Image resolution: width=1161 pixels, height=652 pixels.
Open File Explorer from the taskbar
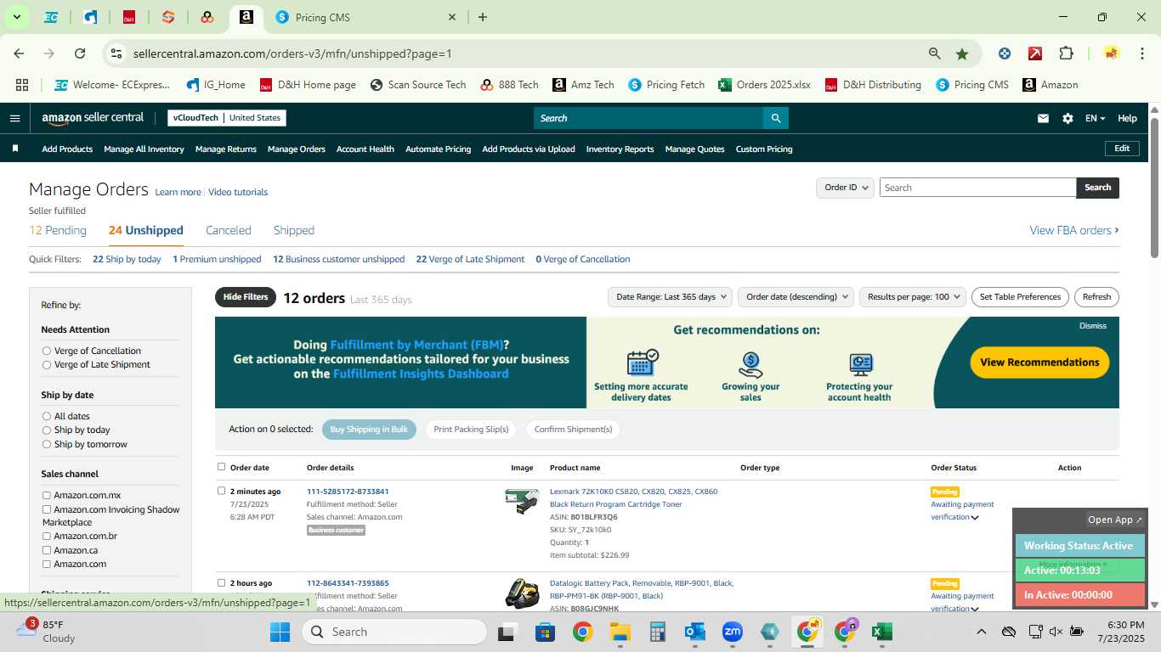pos(620,632)
